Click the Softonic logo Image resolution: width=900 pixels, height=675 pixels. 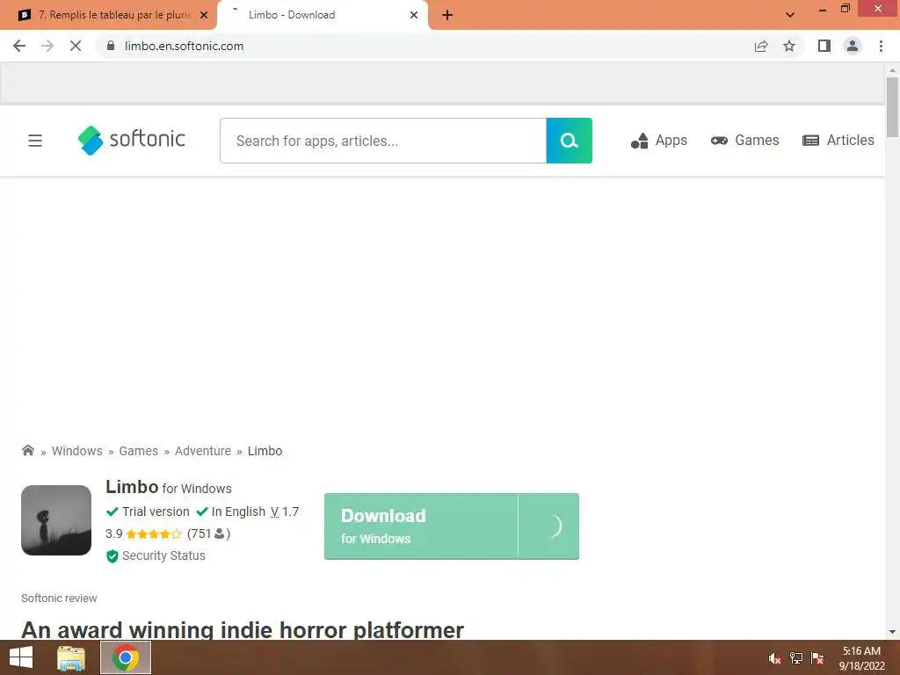point(132,140)
